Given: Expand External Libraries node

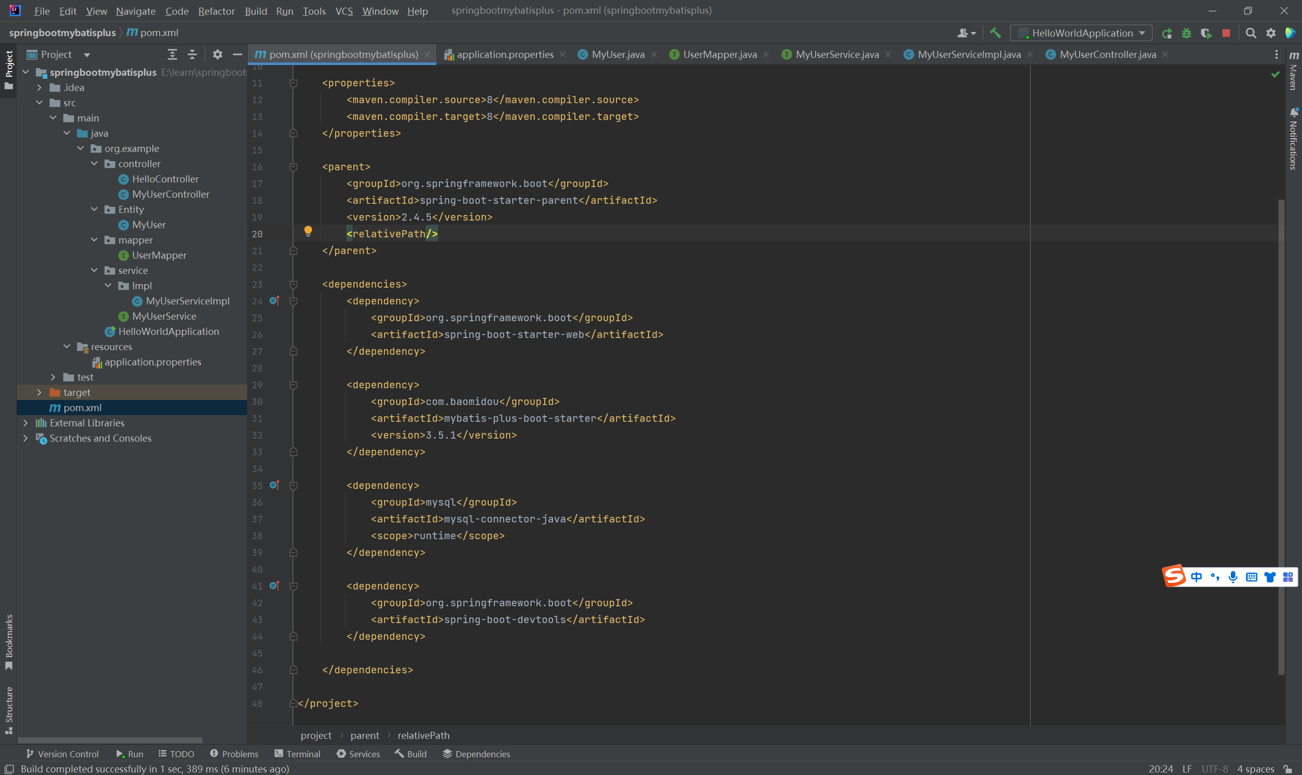Looking at the screenshot, I should (25, 423).
